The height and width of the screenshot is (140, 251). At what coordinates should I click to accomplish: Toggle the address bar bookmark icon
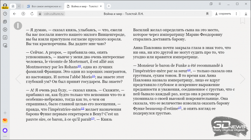(207, 14)
